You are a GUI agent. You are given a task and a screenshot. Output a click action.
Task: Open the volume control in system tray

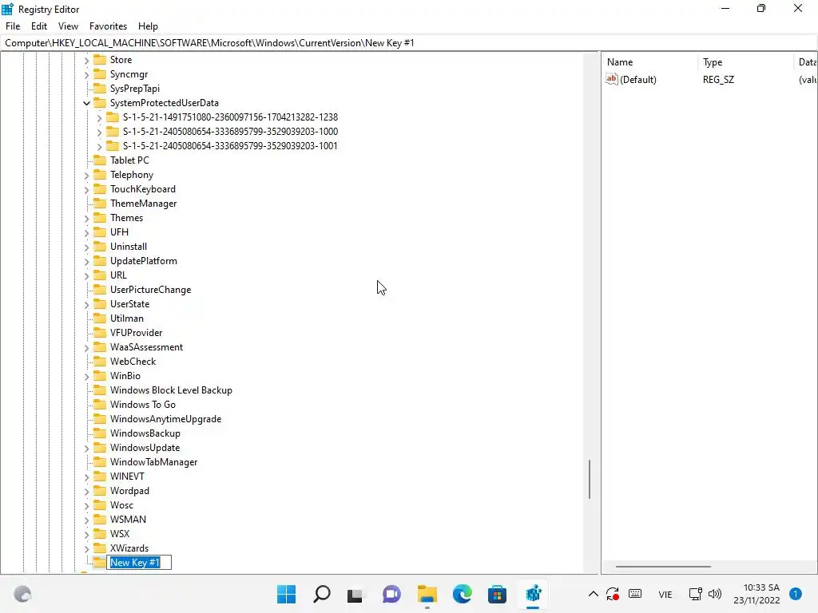point(715,594)
